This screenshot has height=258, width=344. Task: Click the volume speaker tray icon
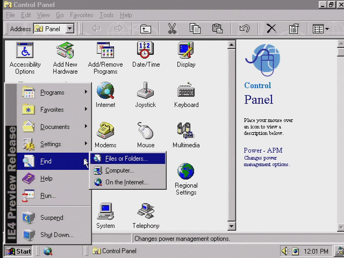285,251
